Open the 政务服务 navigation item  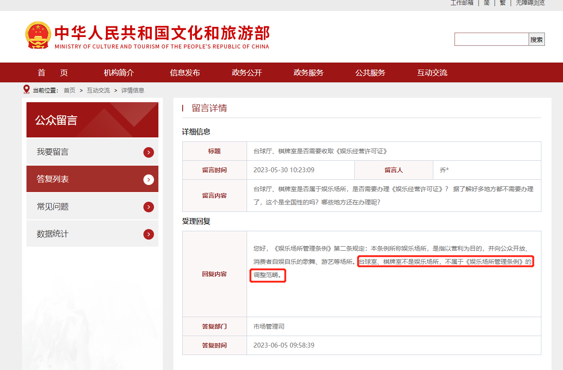pos(309,73)
